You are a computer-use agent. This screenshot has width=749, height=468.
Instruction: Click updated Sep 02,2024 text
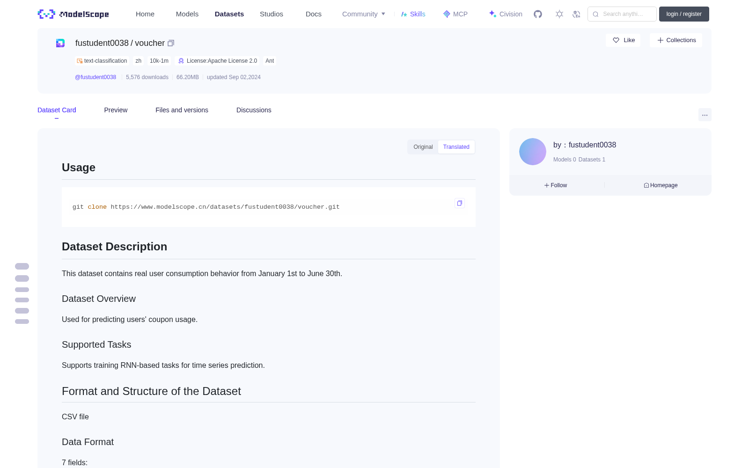(234, 77)
